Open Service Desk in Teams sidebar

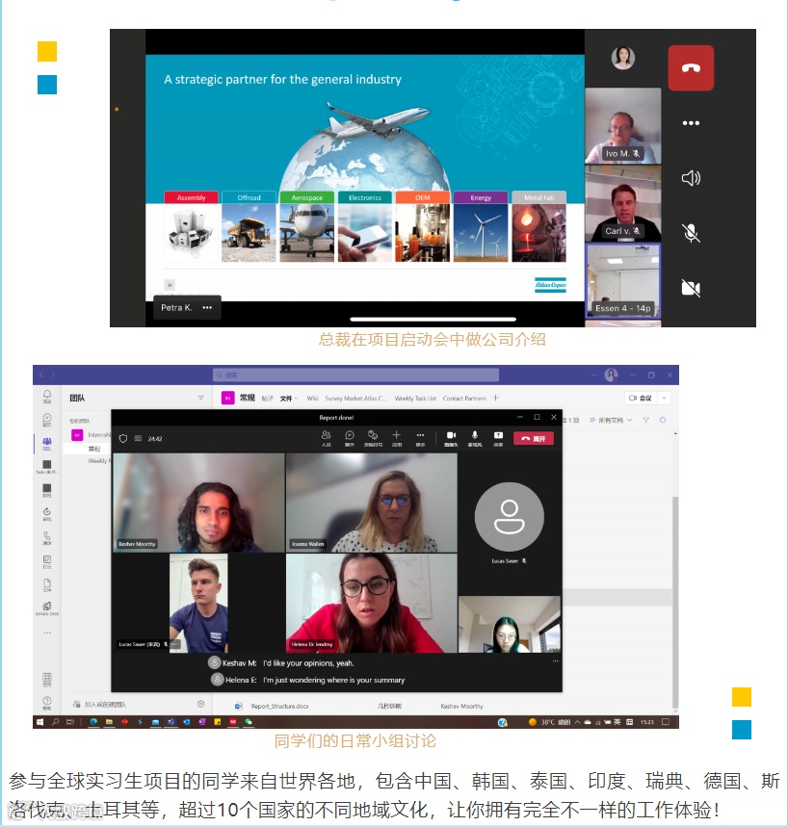click(47, 608)
